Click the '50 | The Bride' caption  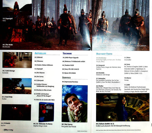8,45
